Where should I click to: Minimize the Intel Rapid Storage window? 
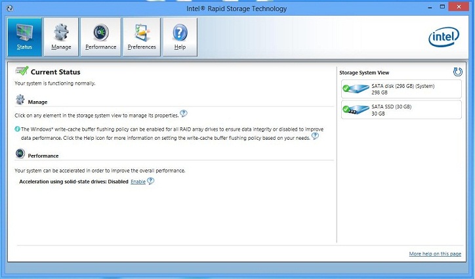pos(430,7)
